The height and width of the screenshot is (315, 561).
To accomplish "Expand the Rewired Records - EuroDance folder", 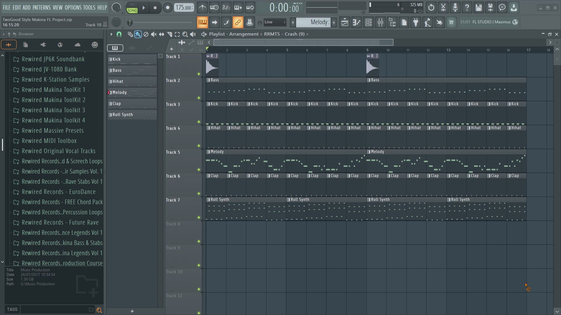I will [x=59, y=192].
